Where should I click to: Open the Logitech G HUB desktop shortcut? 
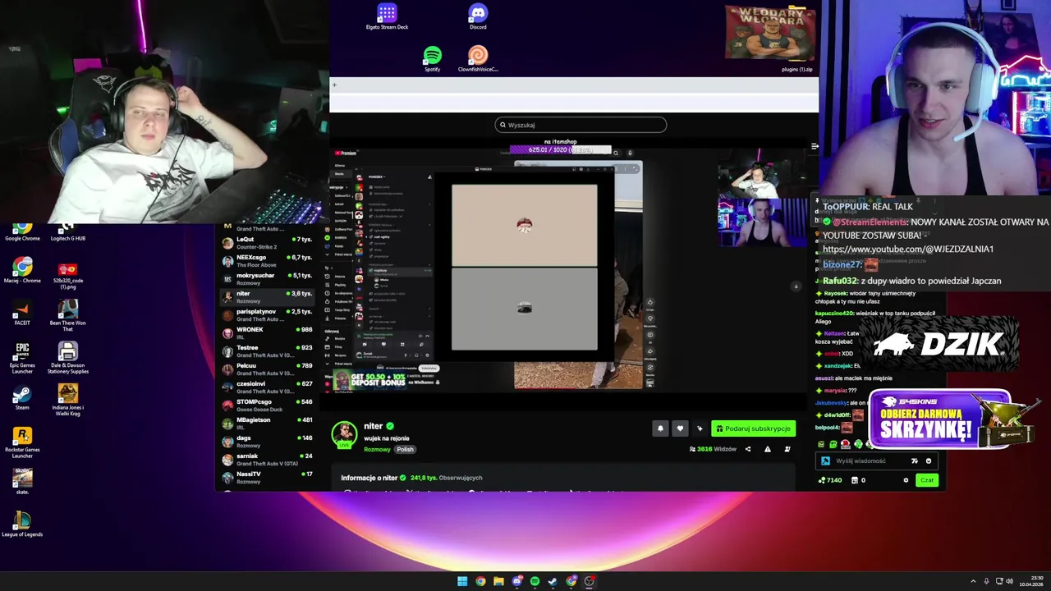(x=68, y=231)
